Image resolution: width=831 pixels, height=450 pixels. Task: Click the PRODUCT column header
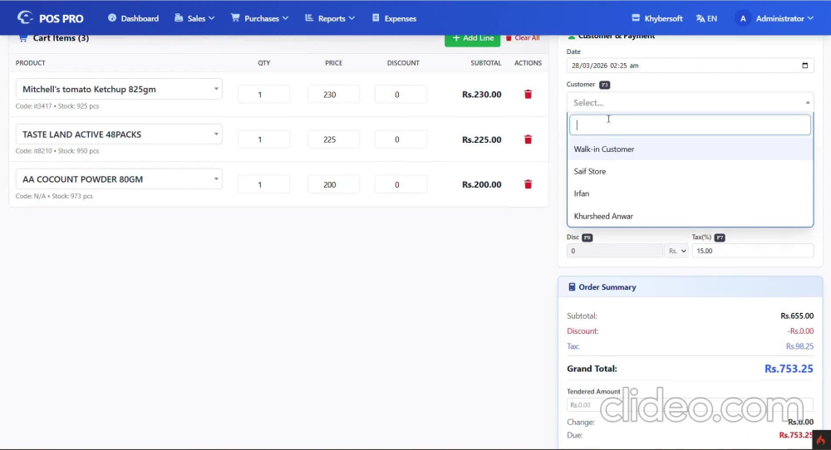(30, 63)
